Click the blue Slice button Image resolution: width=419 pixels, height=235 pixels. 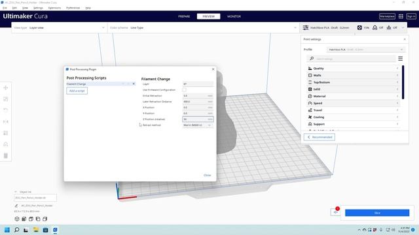point(377,213)
